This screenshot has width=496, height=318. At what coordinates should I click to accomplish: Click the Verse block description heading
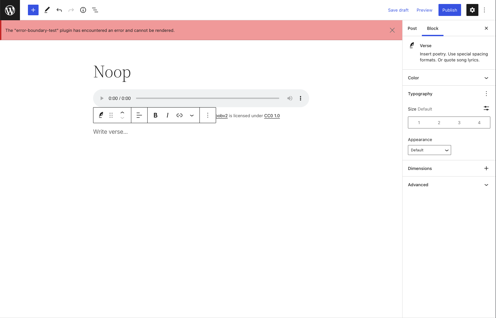coord(426,46)
